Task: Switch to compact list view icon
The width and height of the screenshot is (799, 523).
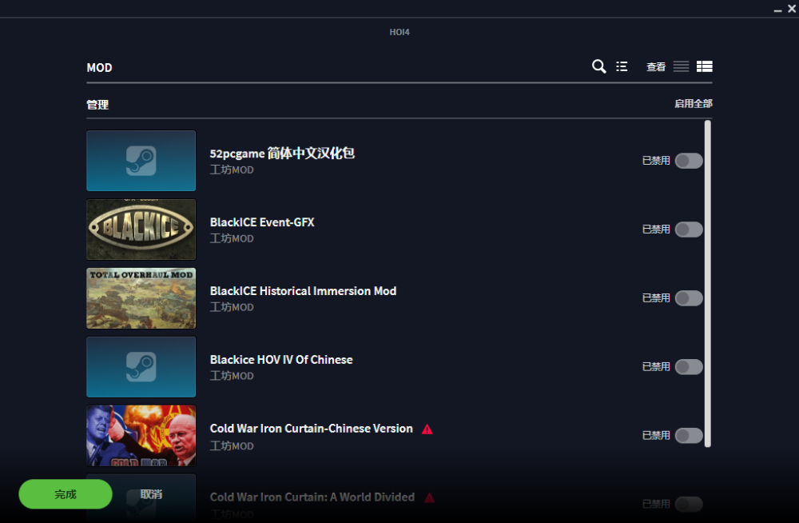Action: click(681, 66)
